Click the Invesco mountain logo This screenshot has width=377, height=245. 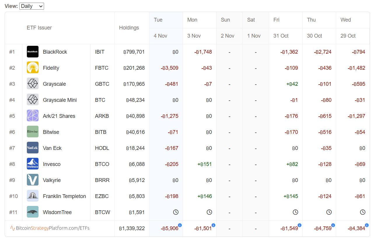click(x=33, y=164)
